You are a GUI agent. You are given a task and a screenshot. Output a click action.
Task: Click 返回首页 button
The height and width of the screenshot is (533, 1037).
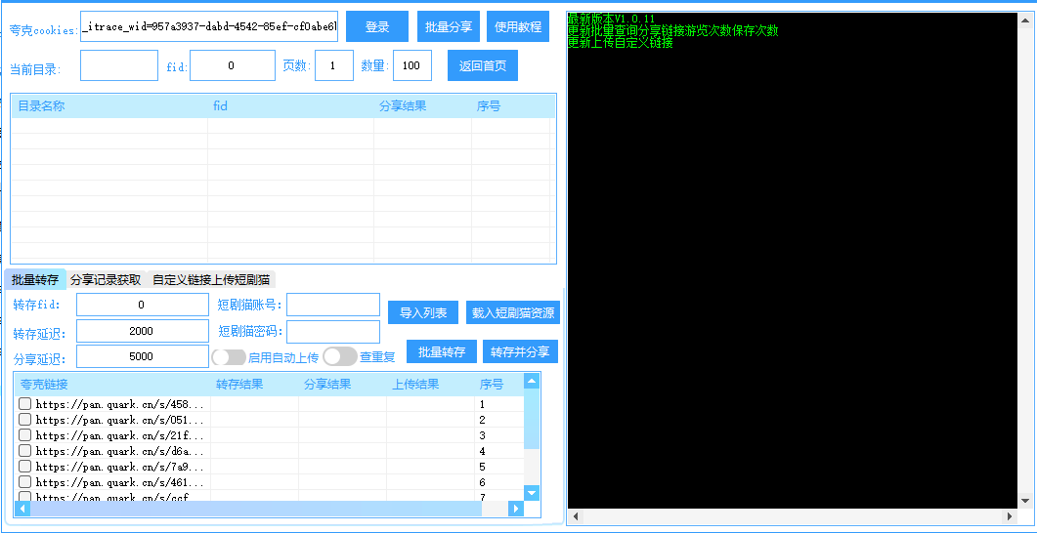click(483, 65)
